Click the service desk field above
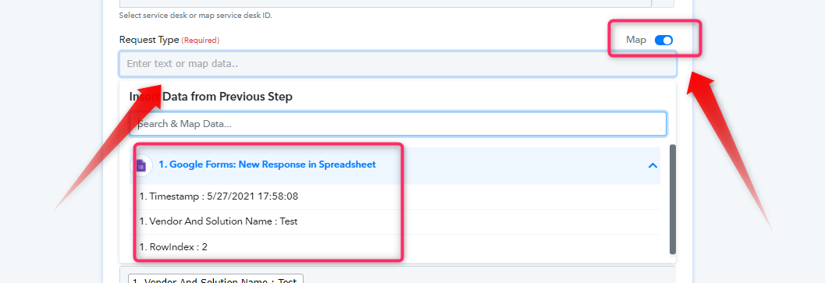This screenshot has width=825, height=283. [x=385, y=3]
